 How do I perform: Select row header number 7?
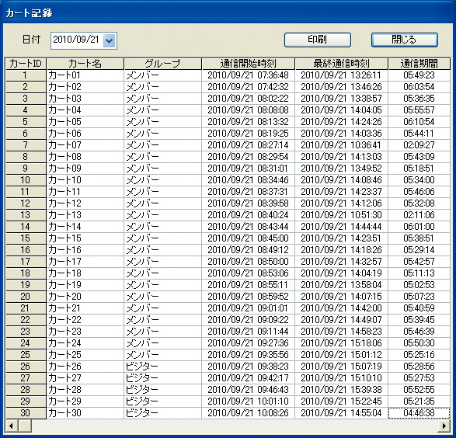26,145
